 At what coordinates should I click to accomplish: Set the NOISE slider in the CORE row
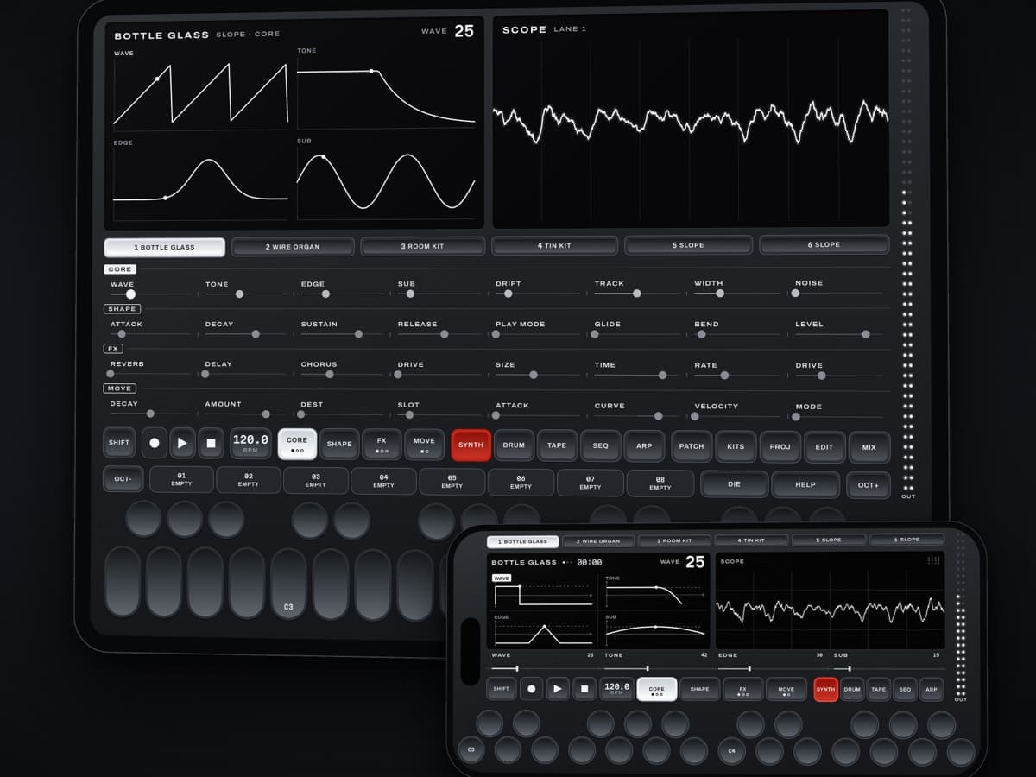pos(838,293)
